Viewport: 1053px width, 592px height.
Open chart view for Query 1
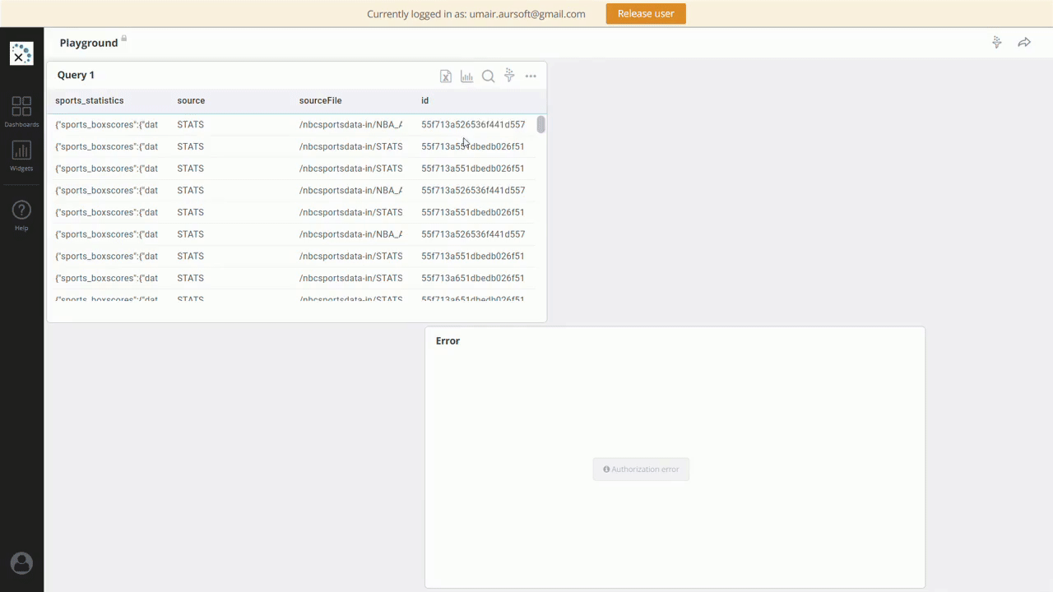click(x=466, y=76)
